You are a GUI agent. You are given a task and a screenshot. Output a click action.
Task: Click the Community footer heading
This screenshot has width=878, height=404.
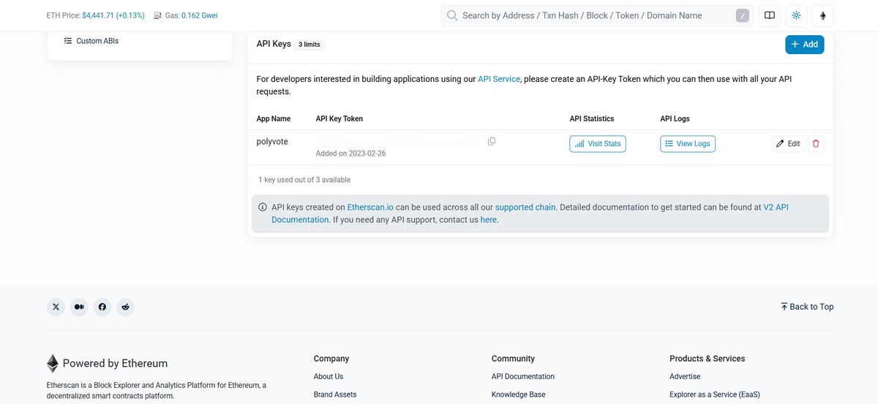coord(513,359)
